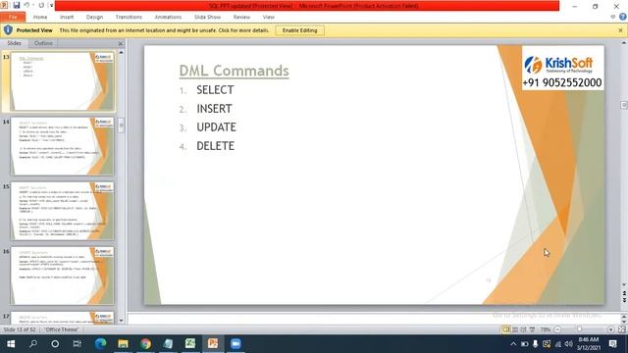Switch to the Home ribbon tab
Screen dimensions: 628x353
pyautogui.click(x=40, y=17)
